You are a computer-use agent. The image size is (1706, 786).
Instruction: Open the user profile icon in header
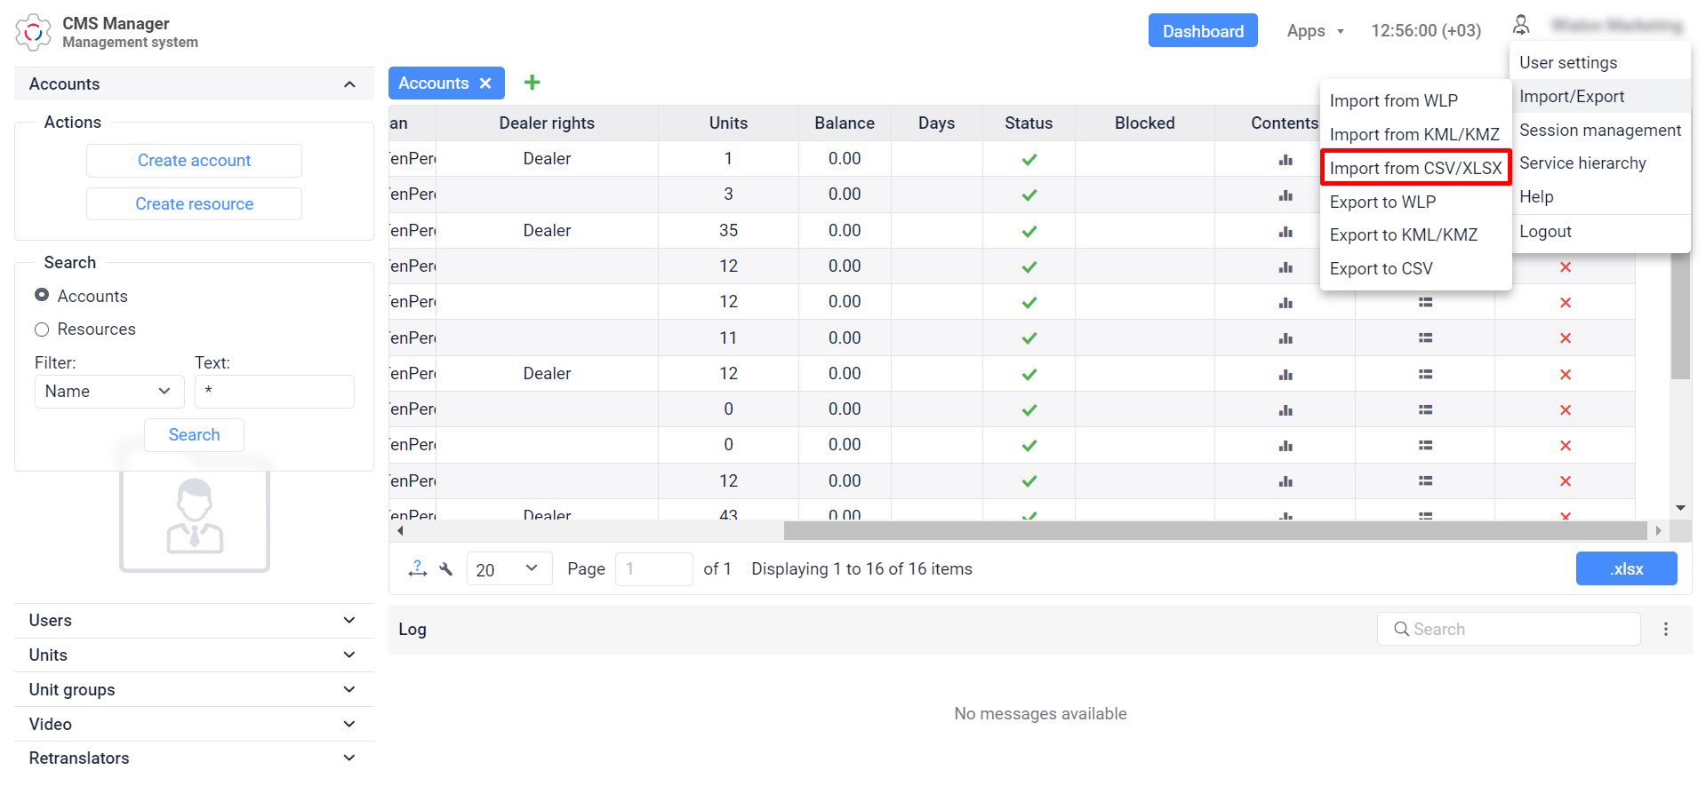(1521, 26)
